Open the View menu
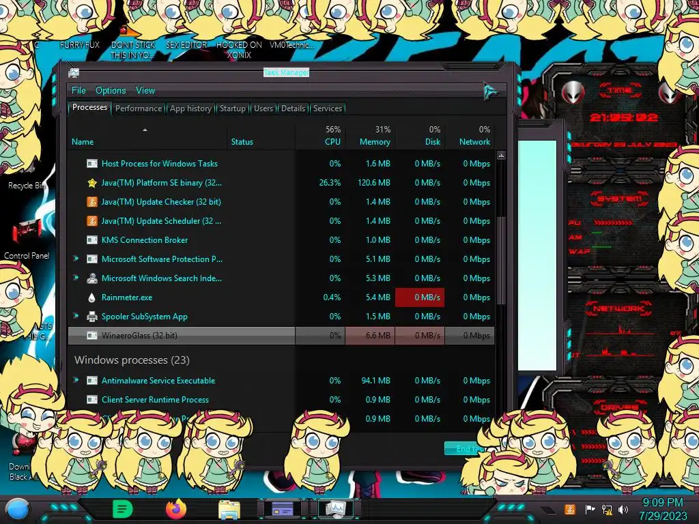Screen dimensions: 699x524 (145, 91)
